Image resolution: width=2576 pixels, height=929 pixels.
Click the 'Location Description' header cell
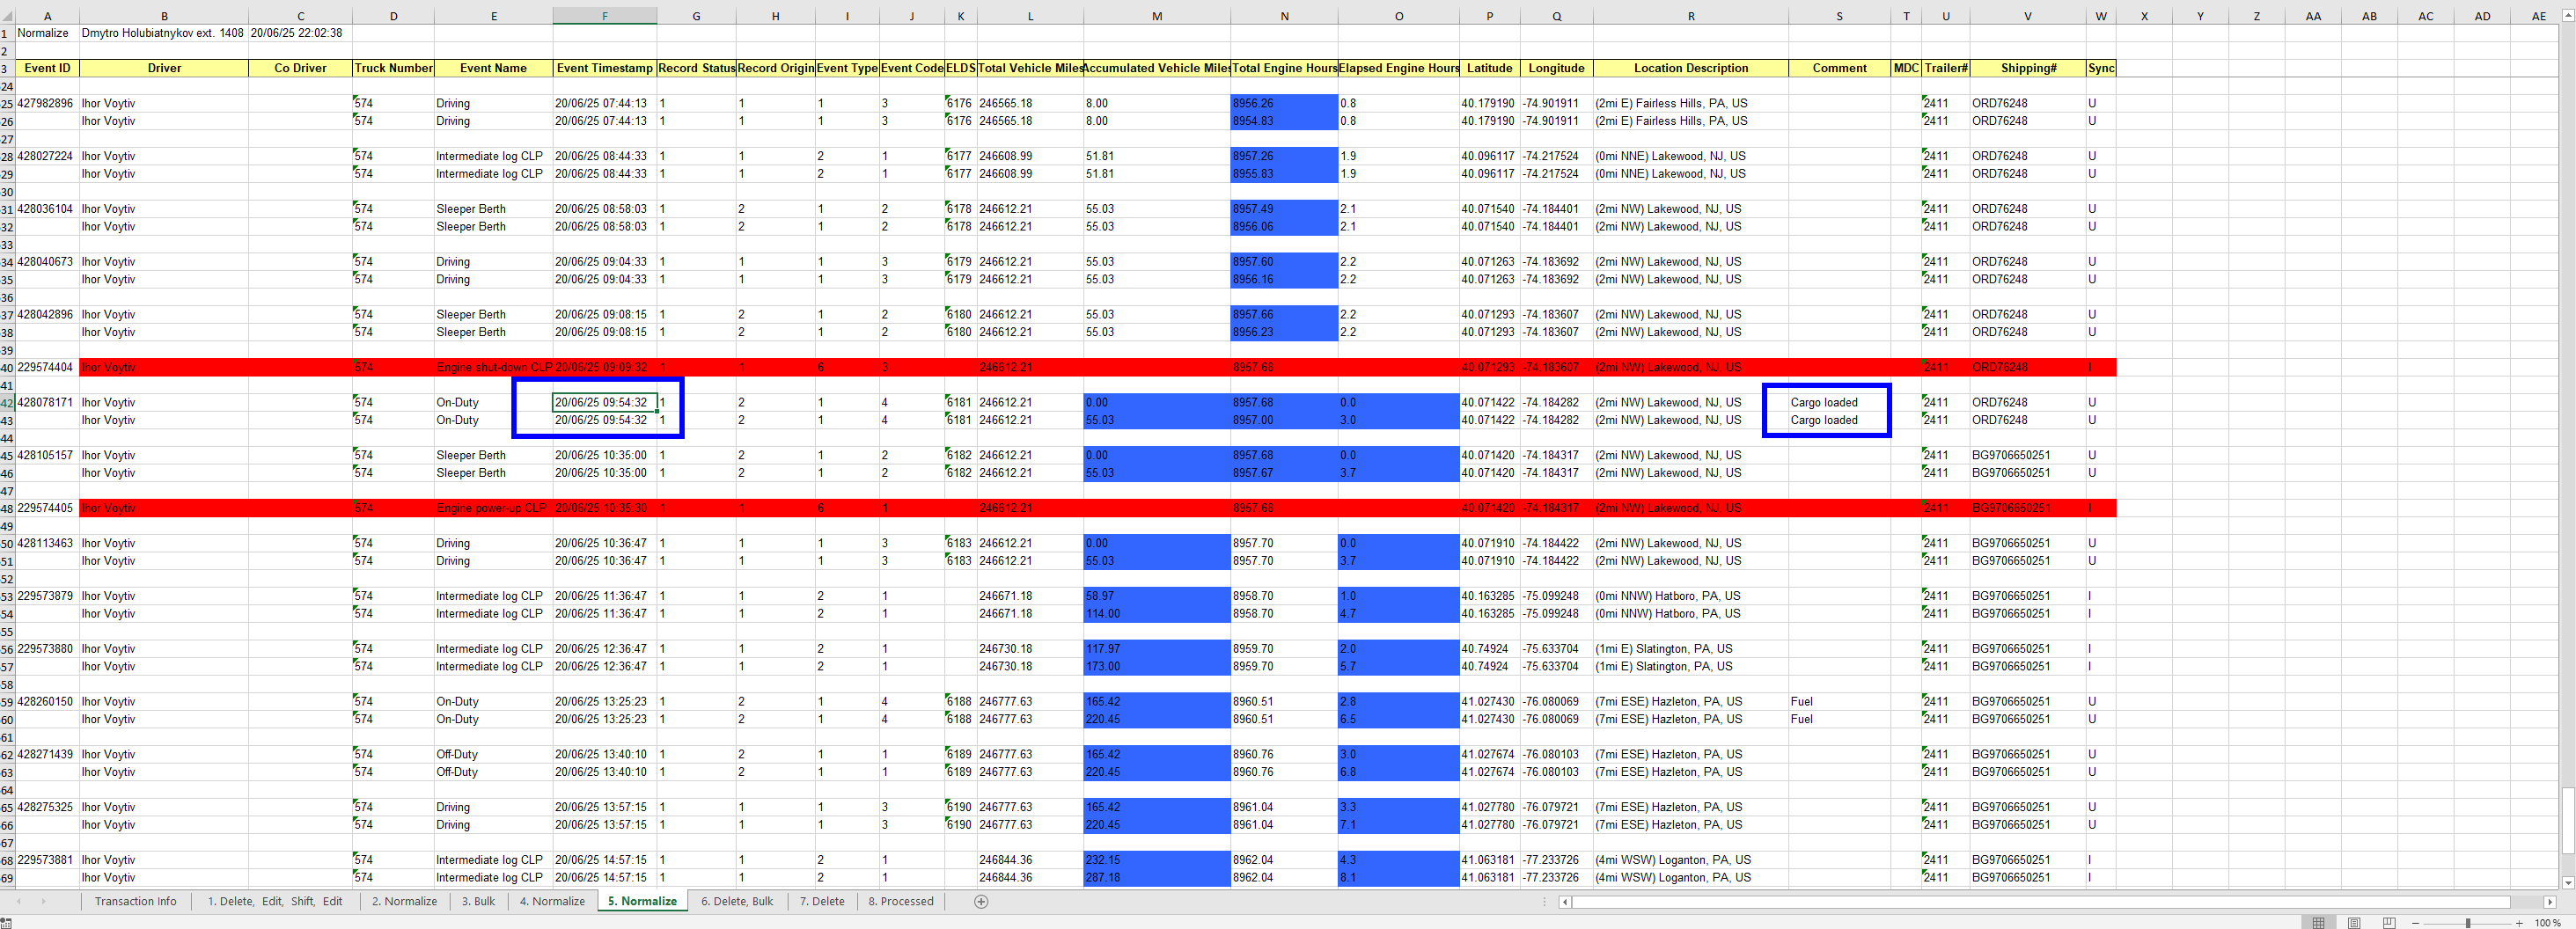point(1690,68)
